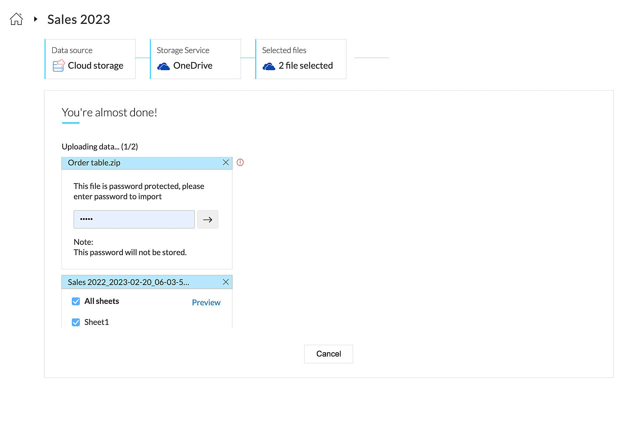The height and width of the screenshot is (422, 640).
Task: Uncheck the All sheets checkbox
Action: [76, 301]
